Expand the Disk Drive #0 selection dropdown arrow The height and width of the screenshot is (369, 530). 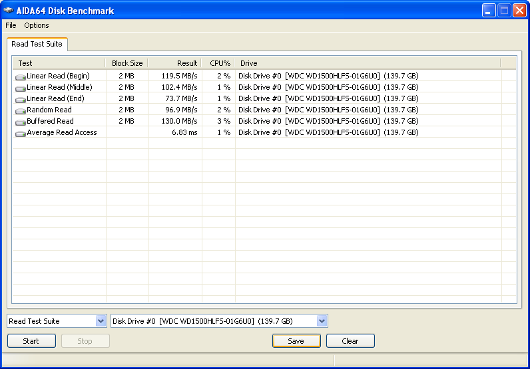coord(322,320)
